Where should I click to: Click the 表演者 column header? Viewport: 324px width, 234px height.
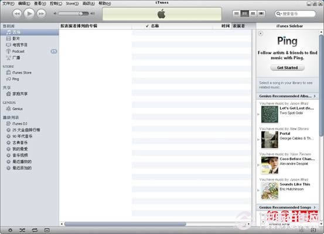[x=239, y=26]
